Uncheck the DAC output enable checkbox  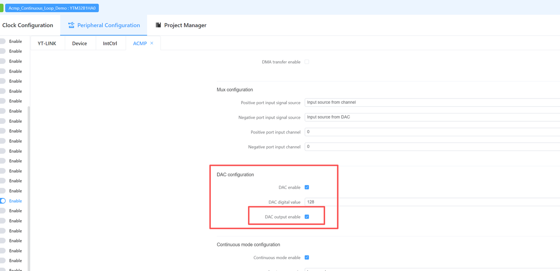point(307,217)
